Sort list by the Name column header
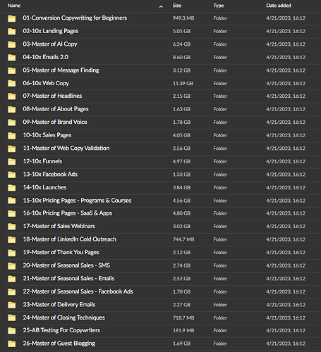The width and height of the screenshot is (321, 352). pyautogui.click(x=14, y=6)
